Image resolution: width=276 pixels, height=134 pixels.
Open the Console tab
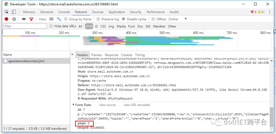coord(64,12)
